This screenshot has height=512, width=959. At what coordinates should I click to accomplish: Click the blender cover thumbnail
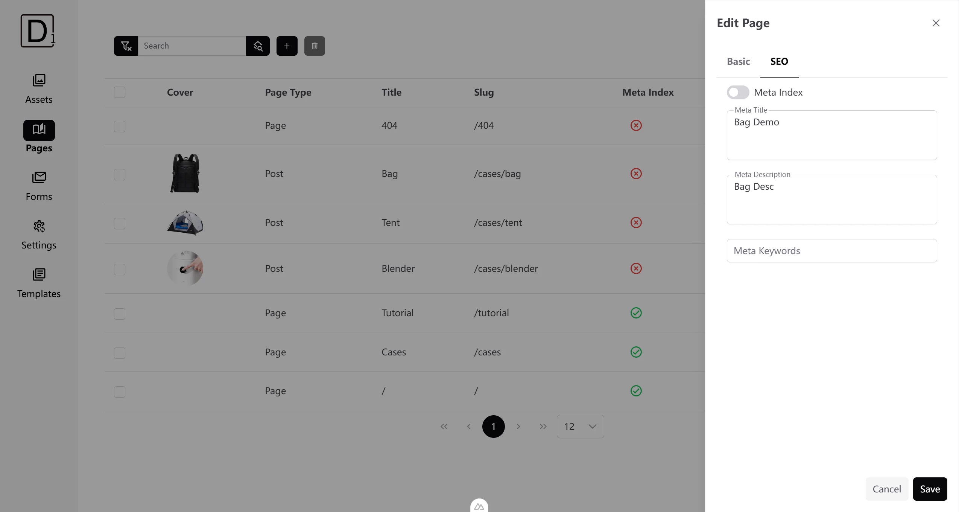pyautogui.click(x=185, y=268)
